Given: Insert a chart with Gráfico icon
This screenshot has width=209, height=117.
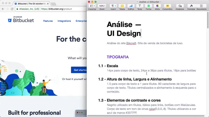Looking at the screenshot, I should point(131,6).
